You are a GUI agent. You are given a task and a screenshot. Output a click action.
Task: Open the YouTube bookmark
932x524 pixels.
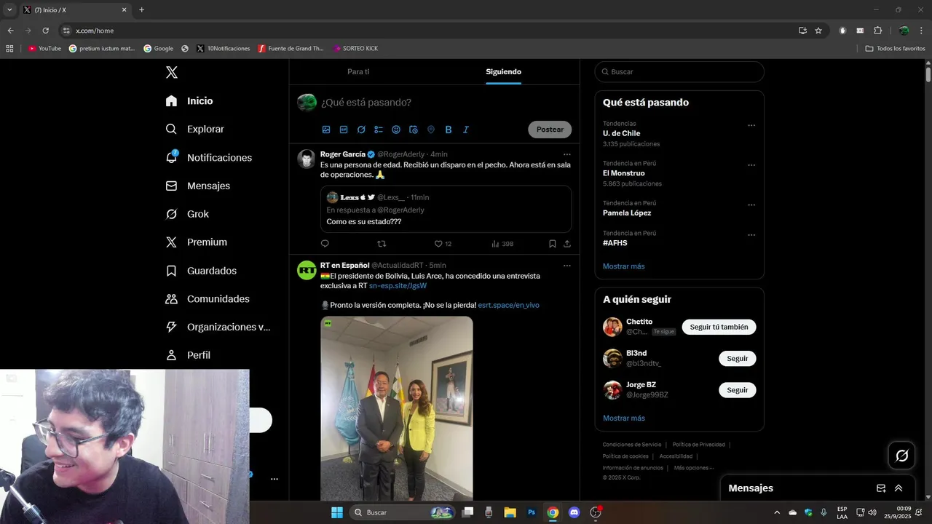click(44, 49)
